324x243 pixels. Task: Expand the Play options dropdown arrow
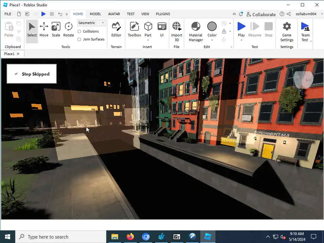[241, 40]
